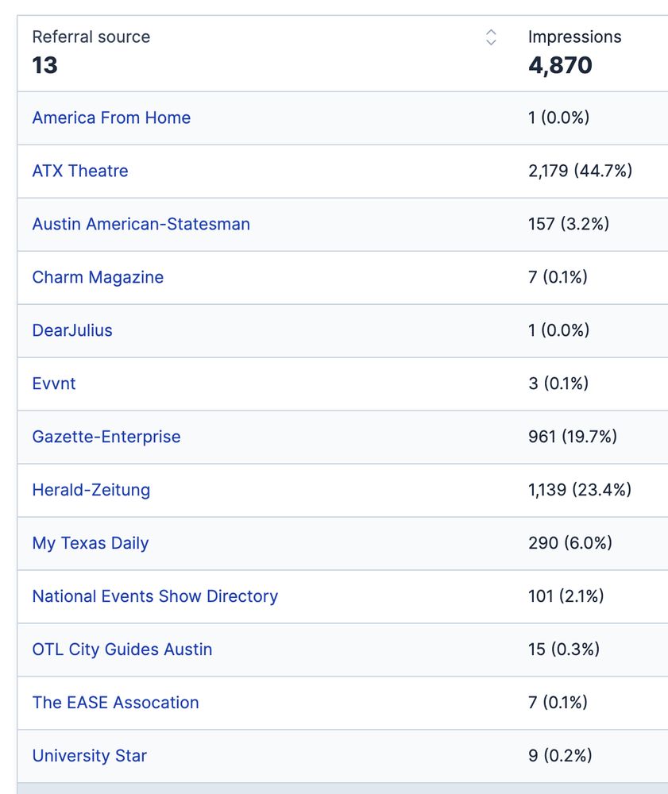The width and height of the screenshot is (668, 794).
Task: Open ATX Theatre referral source
Action: (80, 172)
